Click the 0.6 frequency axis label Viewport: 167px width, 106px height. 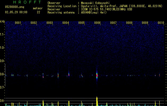click(2, 101)
